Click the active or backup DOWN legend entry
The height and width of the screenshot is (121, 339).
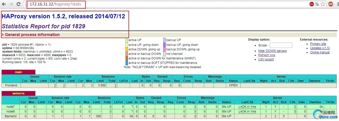point(145,54)
